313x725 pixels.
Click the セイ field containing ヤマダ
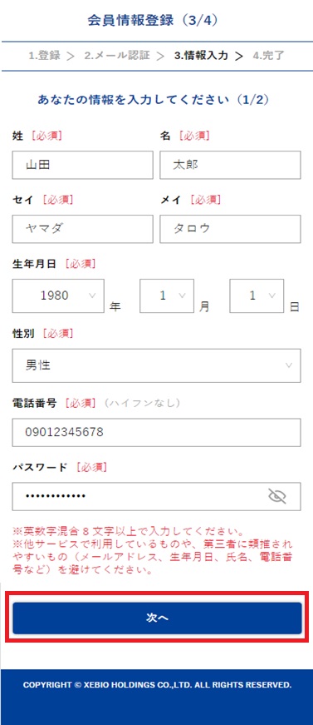click(83, 228)
